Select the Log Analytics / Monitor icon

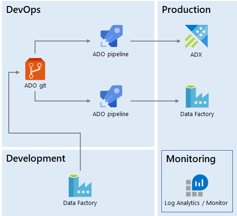197,186
